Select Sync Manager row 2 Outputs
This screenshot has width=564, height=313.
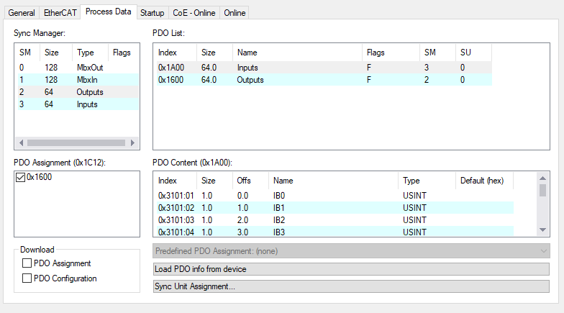[78, 92]
